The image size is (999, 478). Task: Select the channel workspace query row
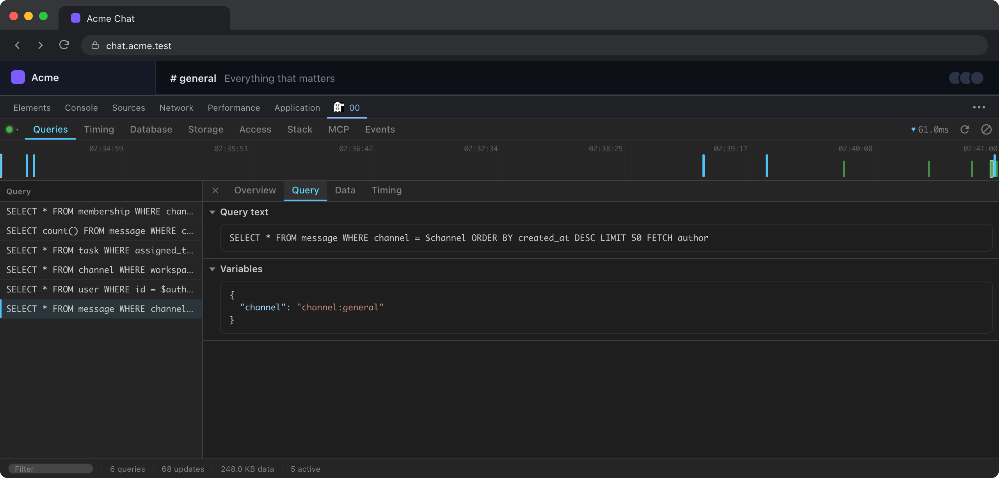tap(101, 270)
